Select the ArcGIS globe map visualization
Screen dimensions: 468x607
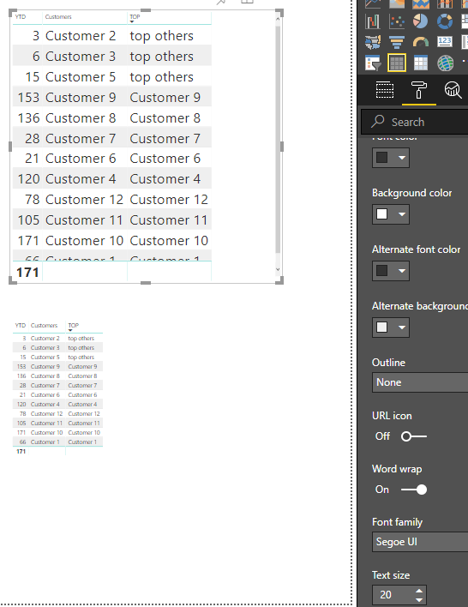click(x=445, y=63)
